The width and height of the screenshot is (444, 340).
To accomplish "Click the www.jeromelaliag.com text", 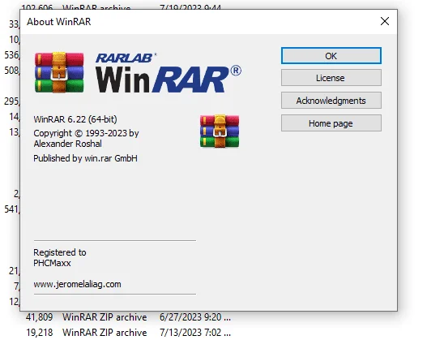I will pos(77,284).
